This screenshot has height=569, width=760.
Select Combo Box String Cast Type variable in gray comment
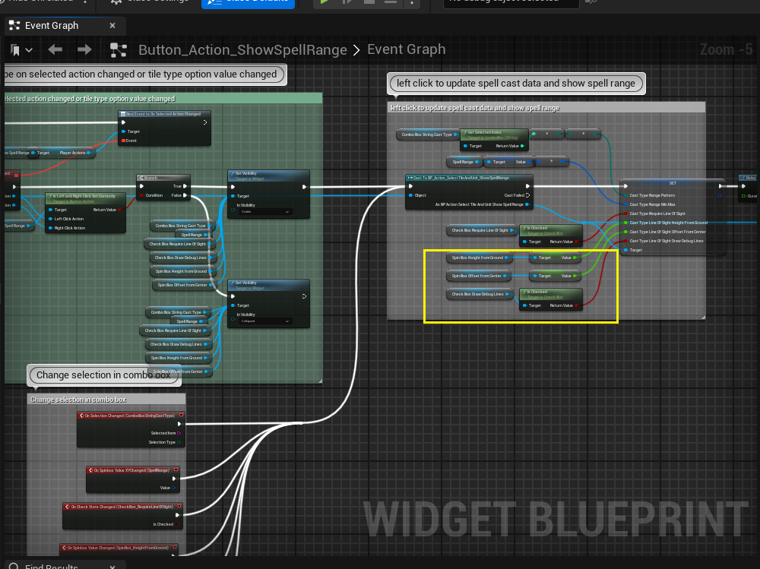point(427,134)
